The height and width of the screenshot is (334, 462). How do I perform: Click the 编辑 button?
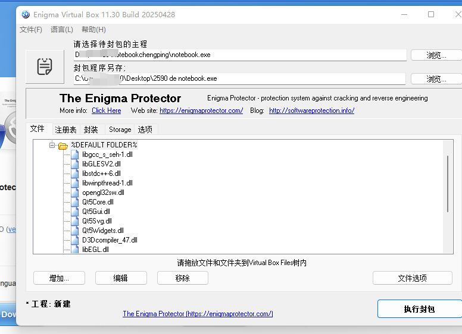121,278
